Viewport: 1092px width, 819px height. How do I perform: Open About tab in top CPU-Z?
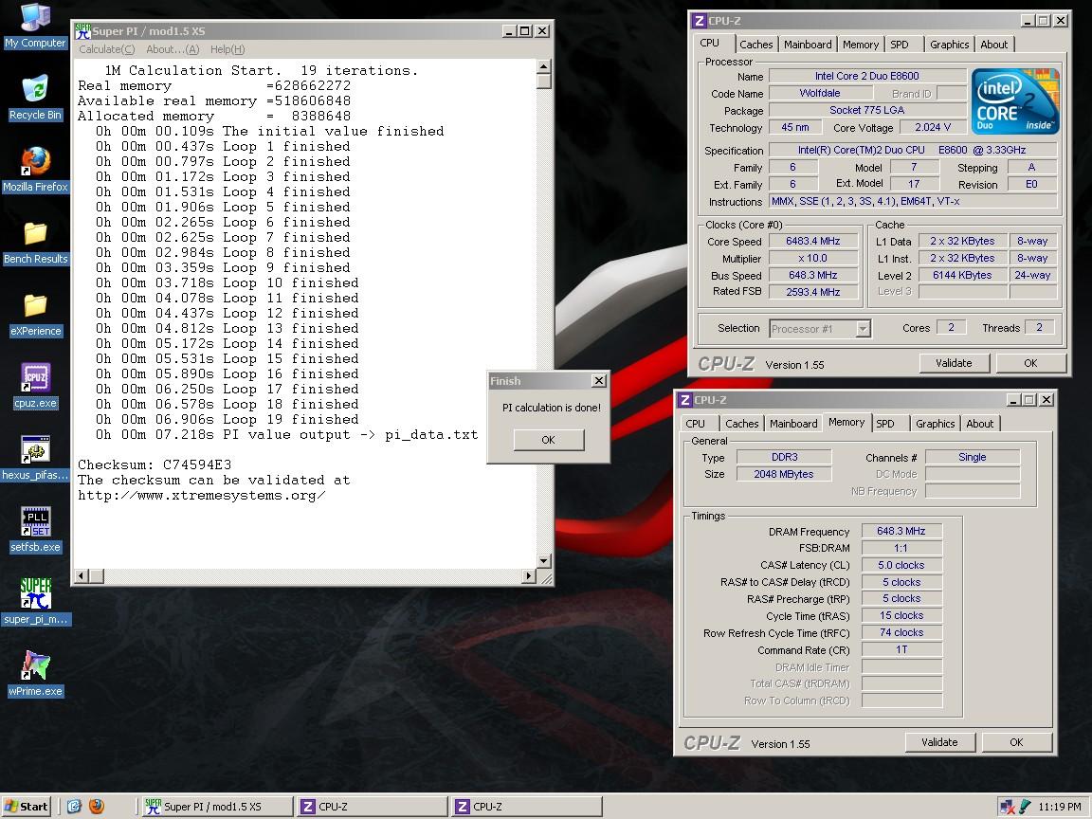(x=993, y=45)
